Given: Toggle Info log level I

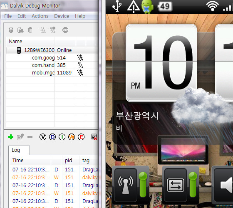Looking at the screenshot, I should point(62,137).
